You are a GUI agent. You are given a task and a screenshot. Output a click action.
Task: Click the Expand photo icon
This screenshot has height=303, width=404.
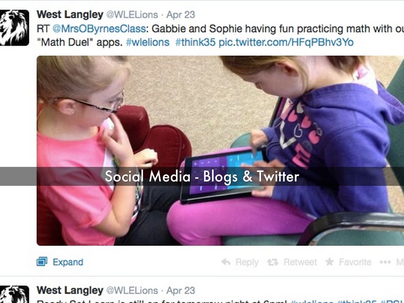pos(42,262)
